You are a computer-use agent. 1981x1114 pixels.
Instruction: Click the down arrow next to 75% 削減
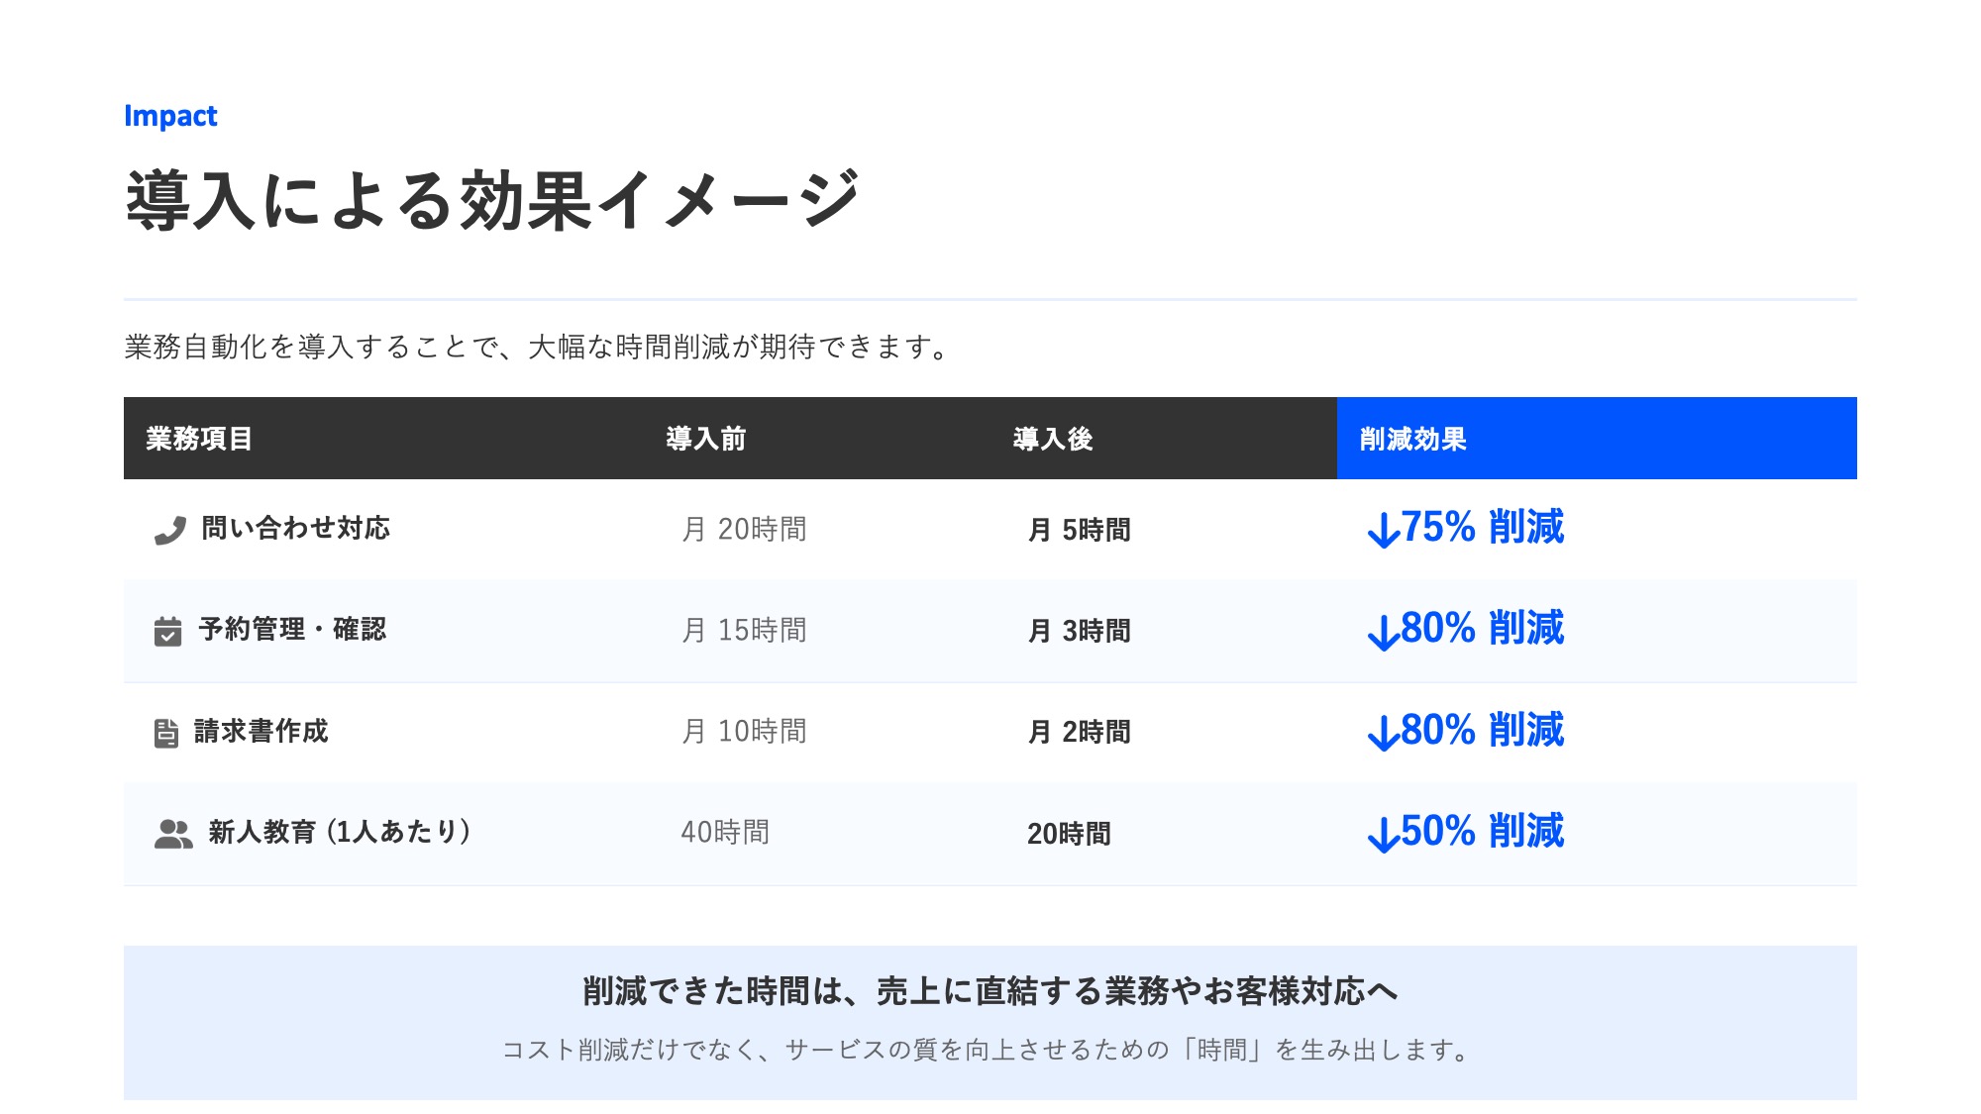pyautogui.click(x=1383, y=530)
